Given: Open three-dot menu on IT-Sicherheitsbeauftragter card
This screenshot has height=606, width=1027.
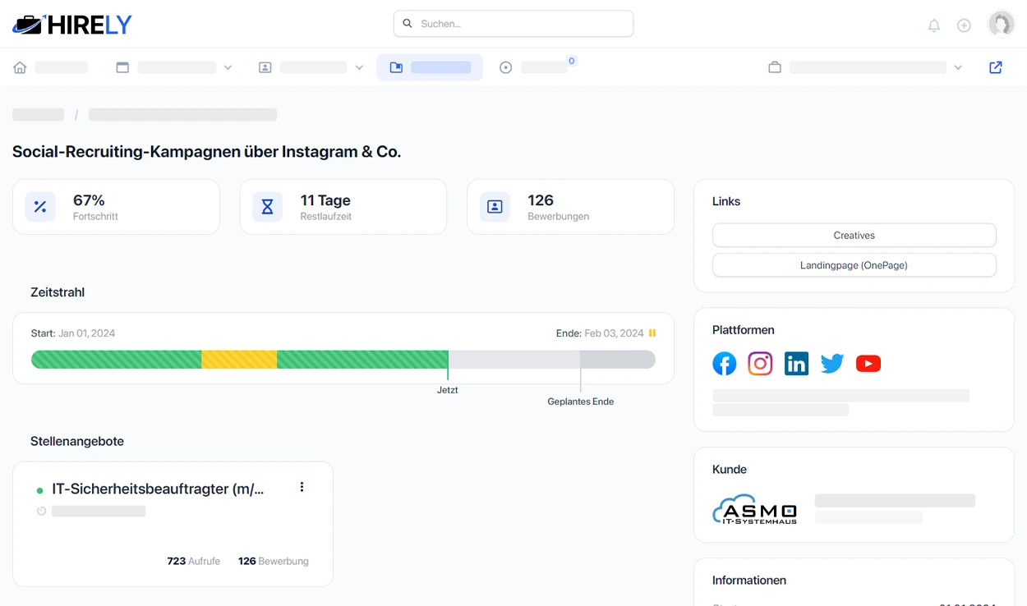Looking at the screenshot, I should click(302, 487).
